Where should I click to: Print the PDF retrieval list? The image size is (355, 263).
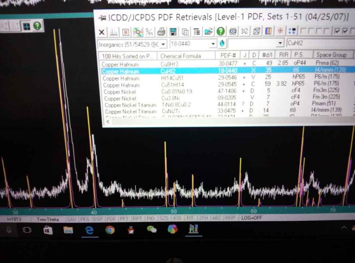tap(161, 32)
